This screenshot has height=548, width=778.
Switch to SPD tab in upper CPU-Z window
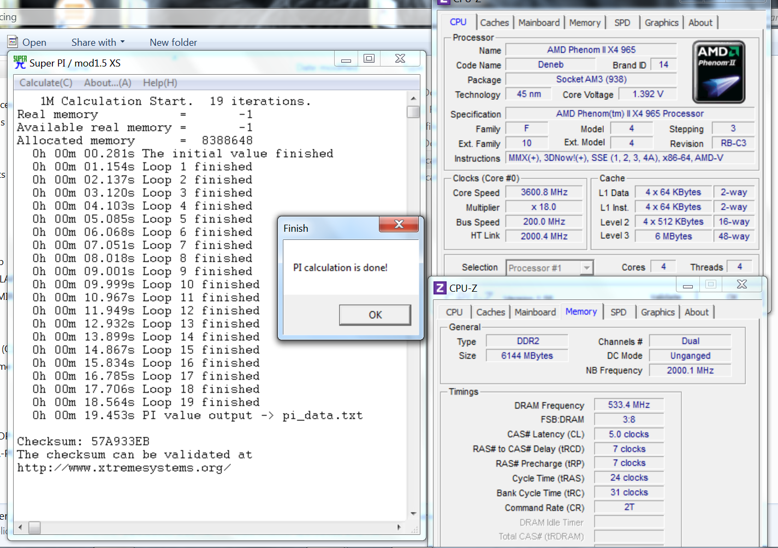(622, 22)
